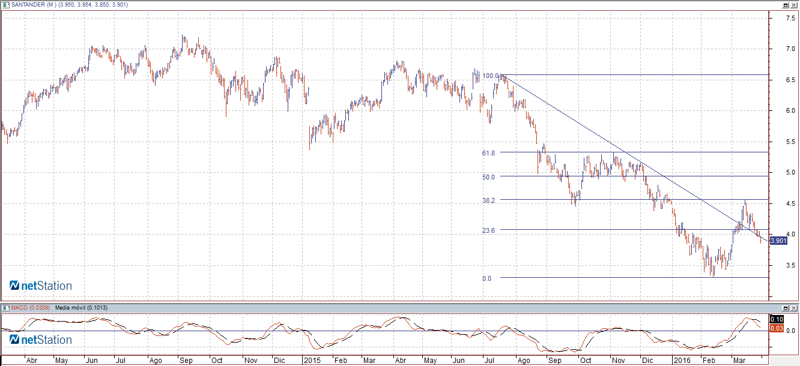Select the 0.0 Fibonacci level label
This screenshot has width=800, height=366.
pyautogui.click(x=486, y=278)
